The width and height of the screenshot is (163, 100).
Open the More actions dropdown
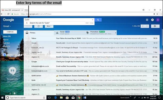(x=49, y=26)
